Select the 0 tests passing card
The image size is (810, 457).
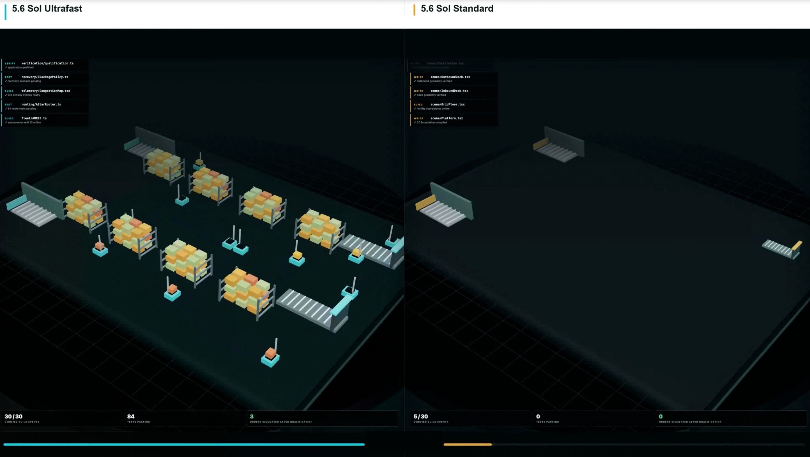pyautogui.click(x=593, y=418)
